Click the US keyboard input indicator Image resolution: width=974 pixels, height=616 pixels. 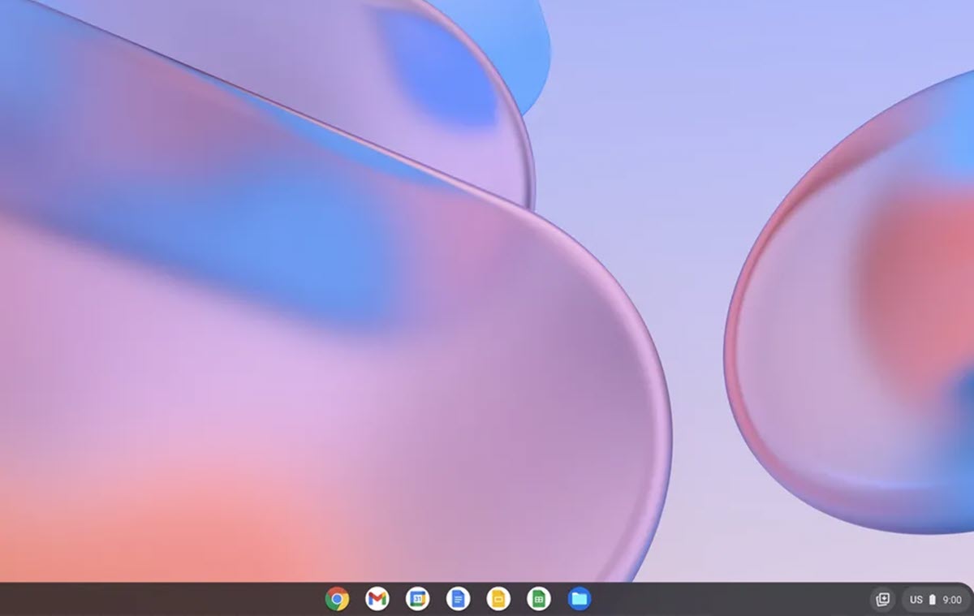[916, 600]
